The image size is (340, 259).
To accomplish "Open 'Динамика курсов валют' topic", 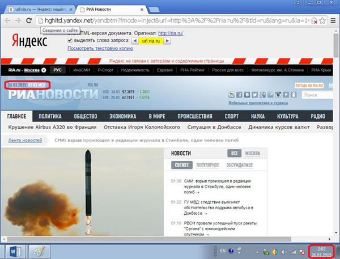I will 279,127.
